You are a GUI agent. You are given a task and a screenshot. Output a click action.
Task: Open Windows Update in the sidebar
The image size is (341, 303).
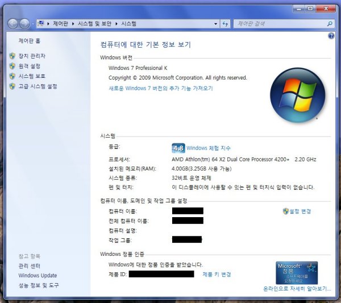(38, 275)
